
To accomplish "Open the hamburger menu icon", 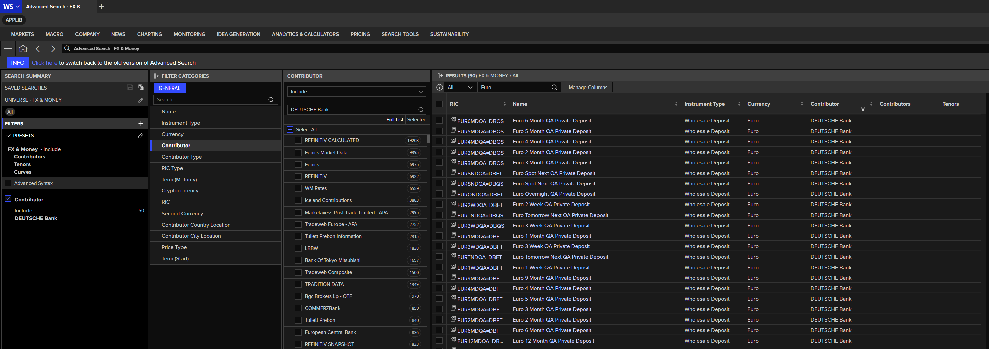I will pos(8,48).
